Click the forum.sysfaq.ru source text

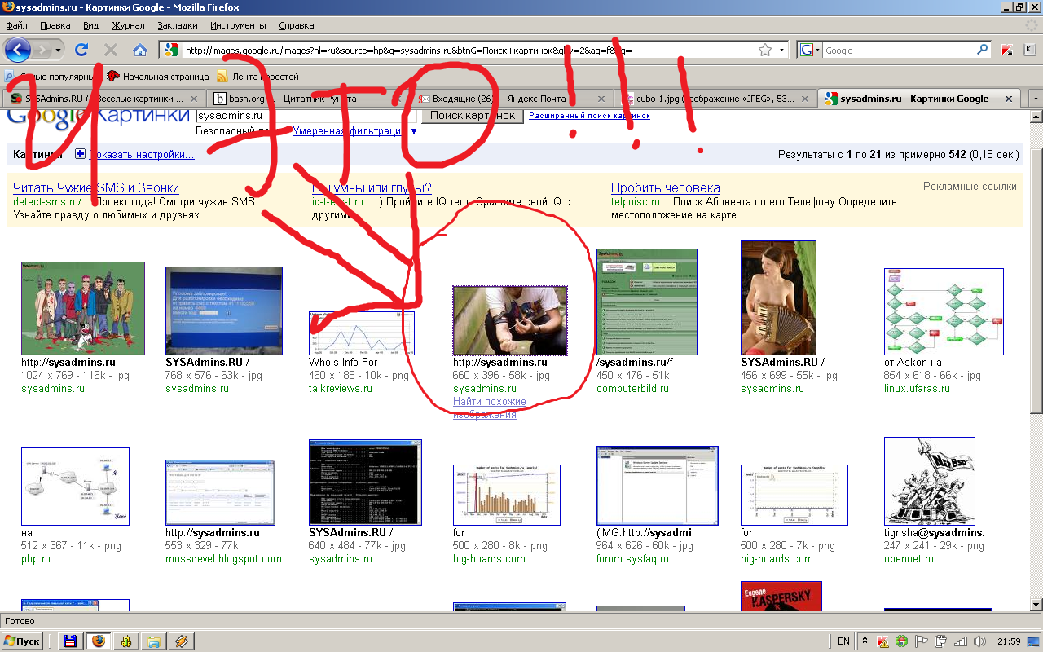click(x=633, y=559)
